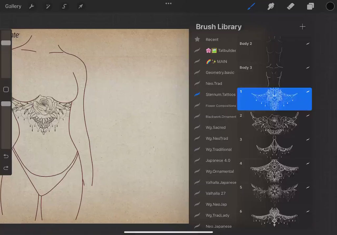Activate the Transform arrow tool
Image resolution: width=337 pixels, height=235 pixels.
81,6
